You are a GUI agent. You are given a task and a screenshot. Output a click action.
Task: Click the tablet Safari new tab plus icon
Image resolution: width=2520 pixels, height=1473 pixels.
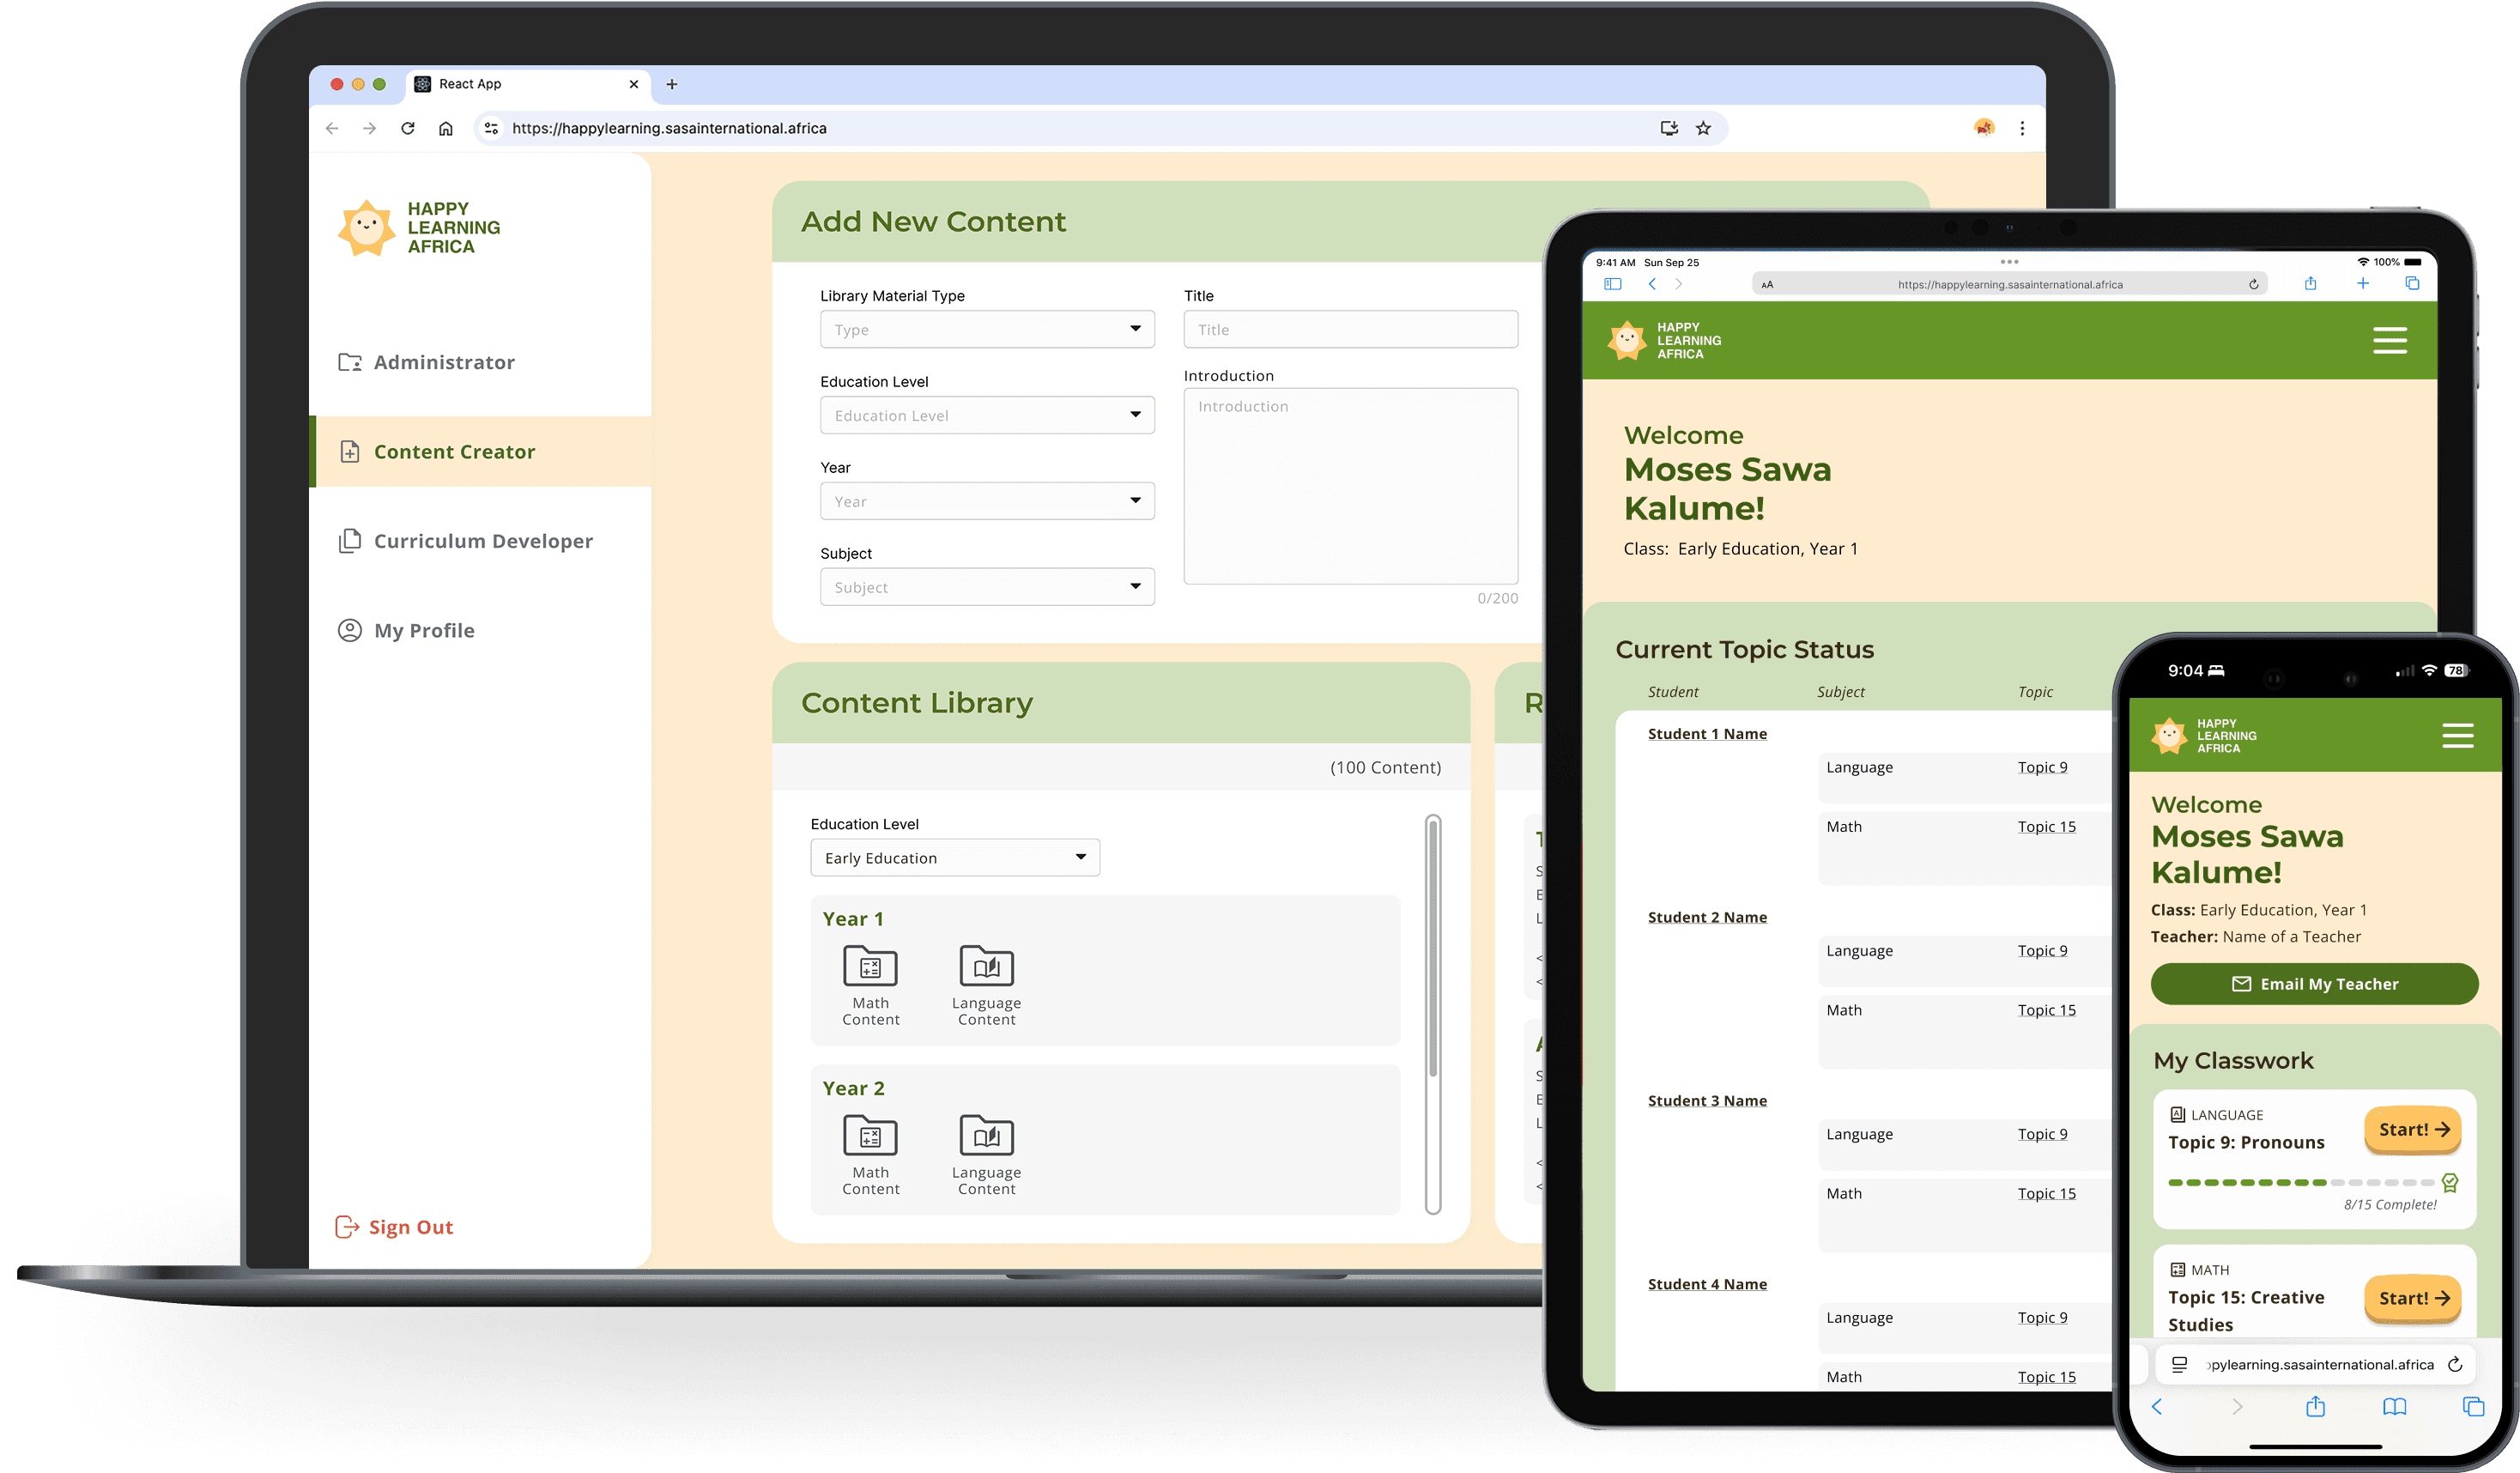click(x=2362, y=284)
